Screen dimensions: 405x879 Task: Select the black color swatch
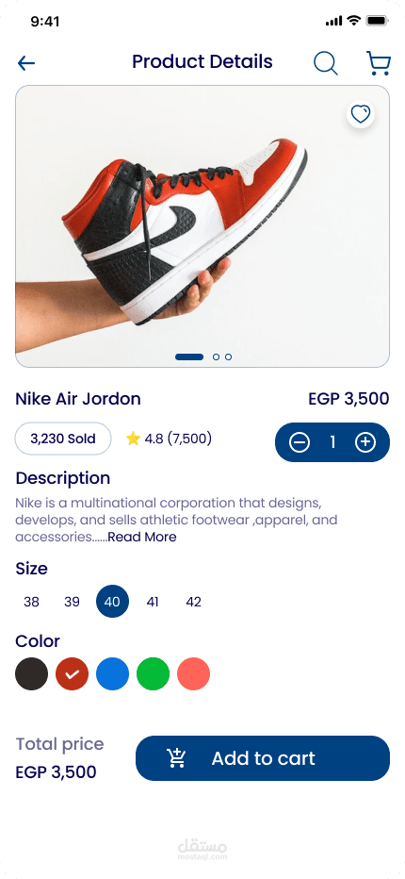[x=31, y=673]
